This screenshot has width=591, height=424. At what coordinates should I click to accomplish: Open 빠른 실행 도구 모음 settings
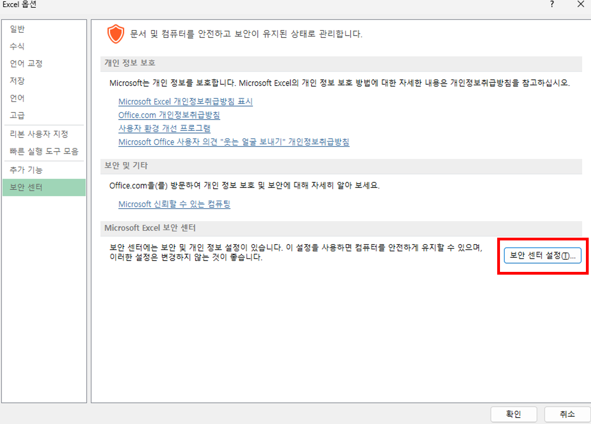coord(44,151)
